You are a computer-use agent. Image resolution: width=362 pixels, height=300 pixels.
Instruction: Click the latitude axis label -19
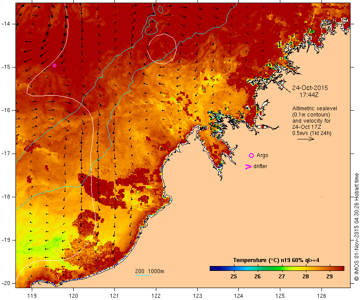pos(6,240)
